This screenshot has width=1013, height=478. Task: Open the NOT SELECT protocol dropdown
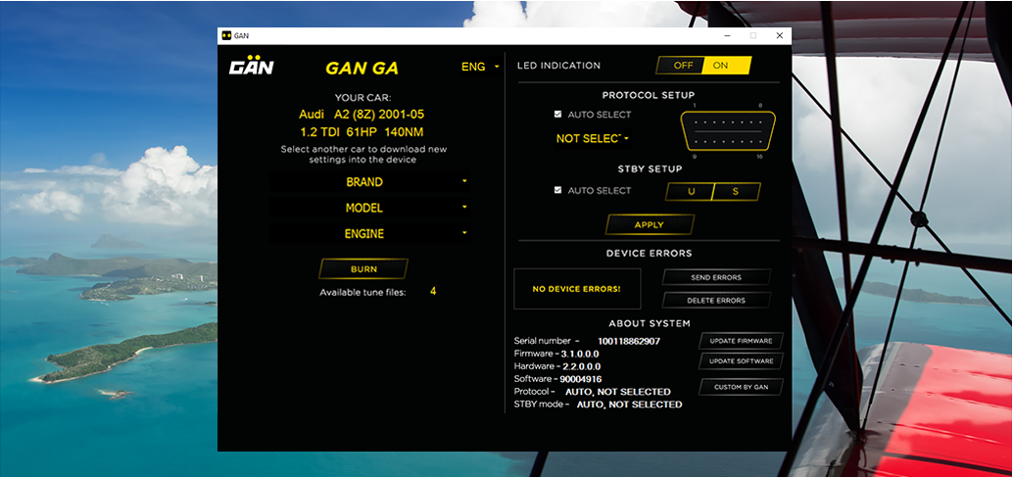pos(592,139)
